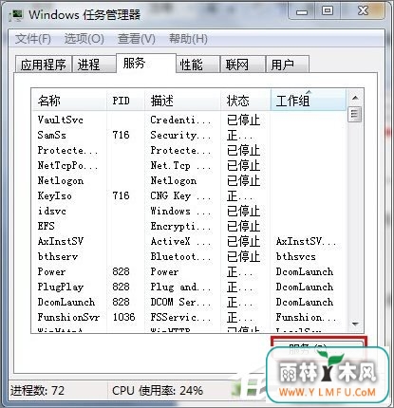Close the Task Manager window

[364, 11]
